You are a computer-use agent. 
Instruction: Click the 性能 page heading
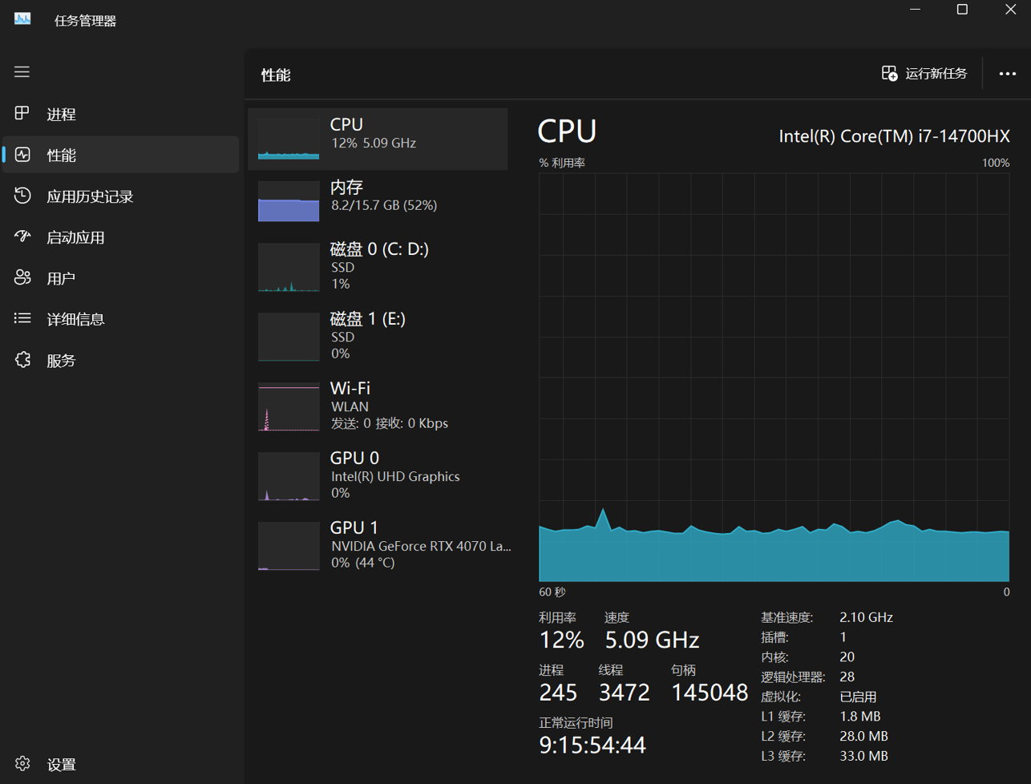(276, 75)
